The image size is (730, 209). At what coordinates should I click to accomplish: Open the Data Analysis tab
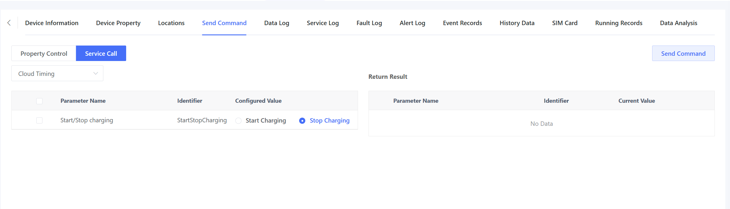678,23
